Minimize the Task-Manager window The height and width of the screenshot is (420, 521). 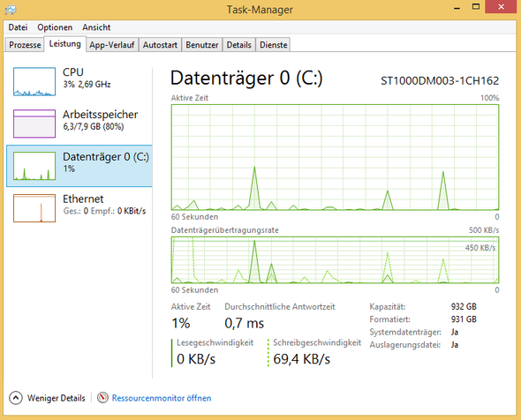point(457,7)
